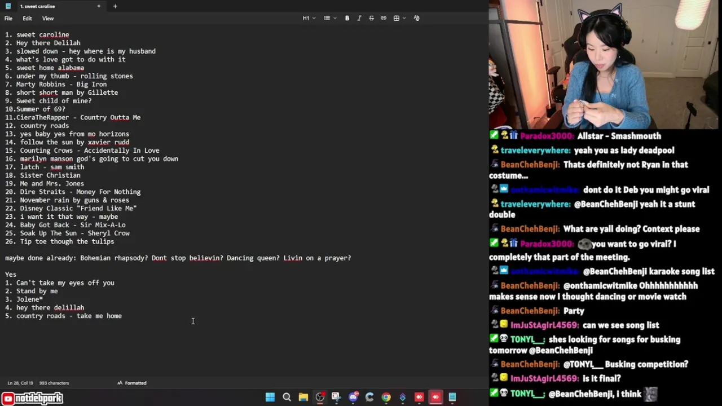The image size is (722, 406).
Task: Open the blue diamond app on taskbar
Action: click(x=402, y=397)
